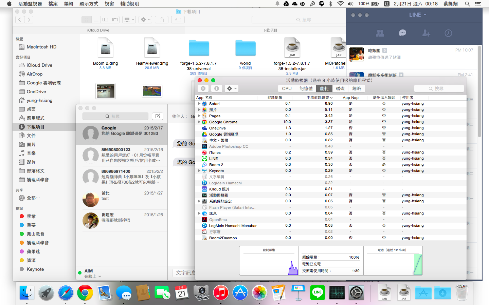Launch Finder from the Dock
Screen dimensions: 489x305
click(27, 292)
